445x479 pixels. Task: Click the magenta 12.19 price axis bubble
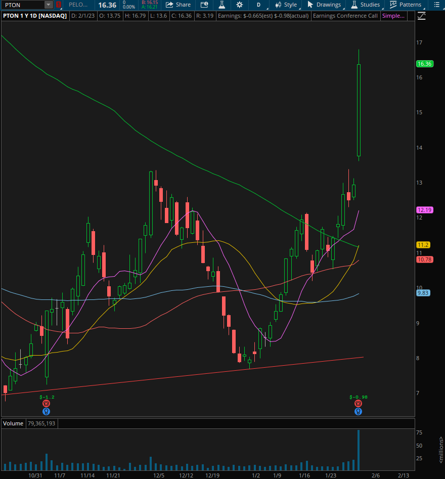(x=425, y=210)
